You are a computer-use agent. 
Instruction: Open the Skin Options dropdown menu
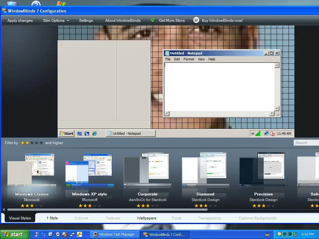(x=56, y=21)
